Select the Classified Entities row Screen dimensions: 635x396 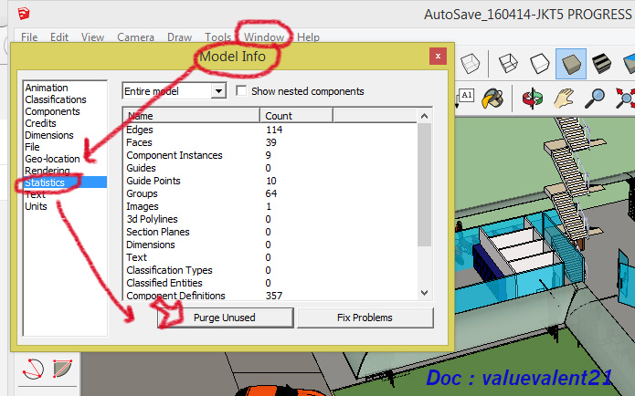[270, 283]
